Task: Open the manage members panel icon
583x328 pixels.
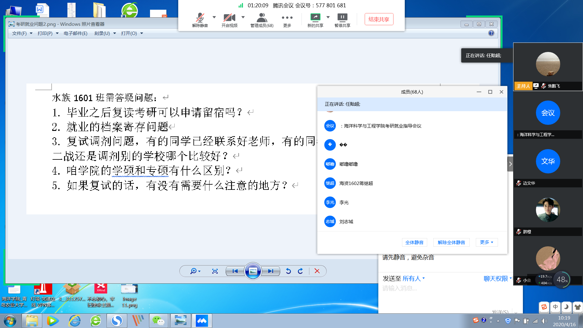Action: [x=261, y=18]
